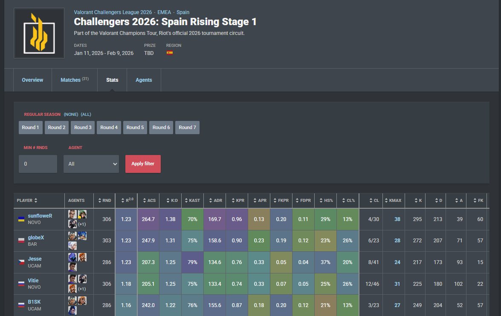Viewport: 501px width, 316px height.
Task: Click globeX's third agent icon
Action: [72, 245]
